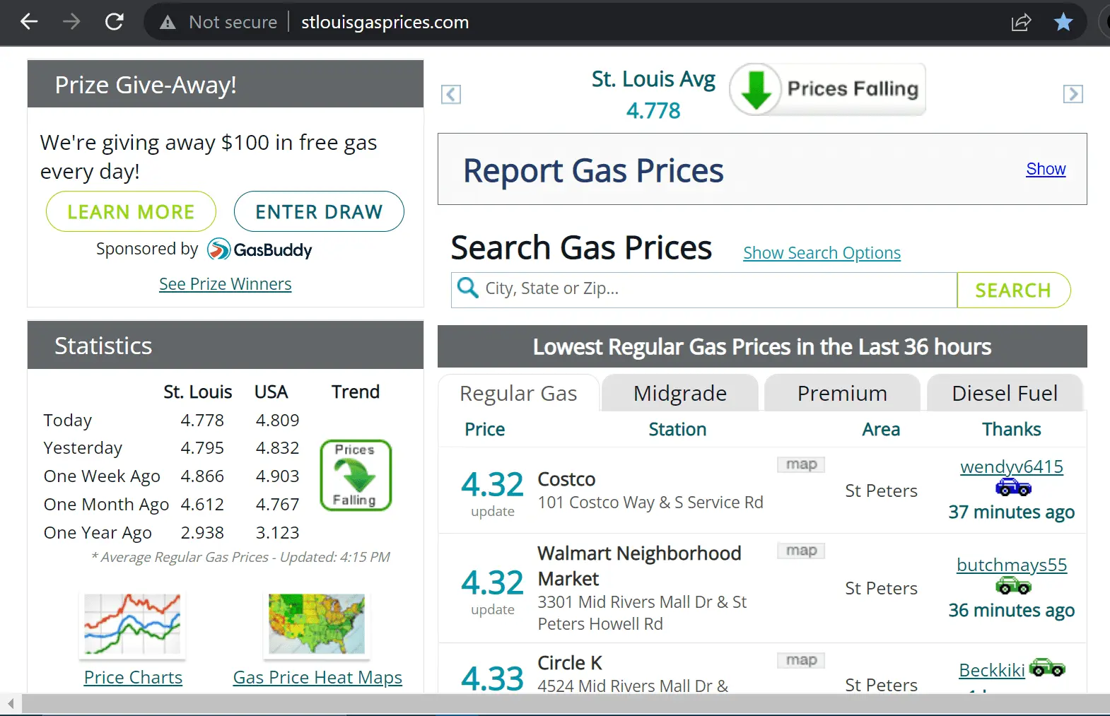
Task: Open the Premium tab
Action: (842, 393)
